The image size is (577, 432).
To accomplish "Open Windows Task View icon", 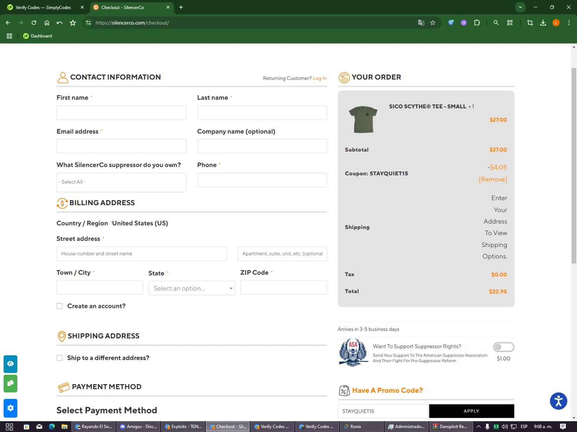I will pyautogui.click(x=9, y=427).
